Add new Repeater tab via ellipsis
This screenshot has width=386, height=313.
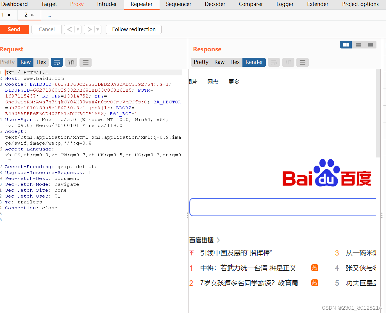(x=49, y=15)
